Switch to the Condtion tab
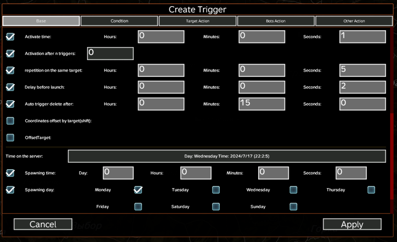This screenshot has width=397, height=242. [x=119, y=21]
